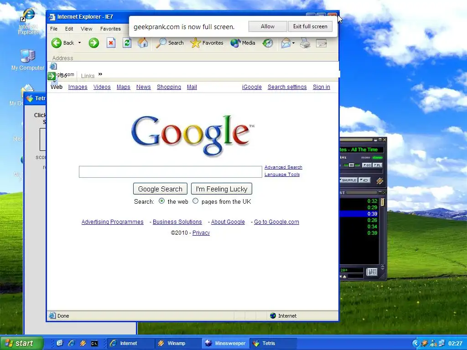Open Media globe icon in toolbar
Screen dimensions: 467x350
[x=235, y=43]
